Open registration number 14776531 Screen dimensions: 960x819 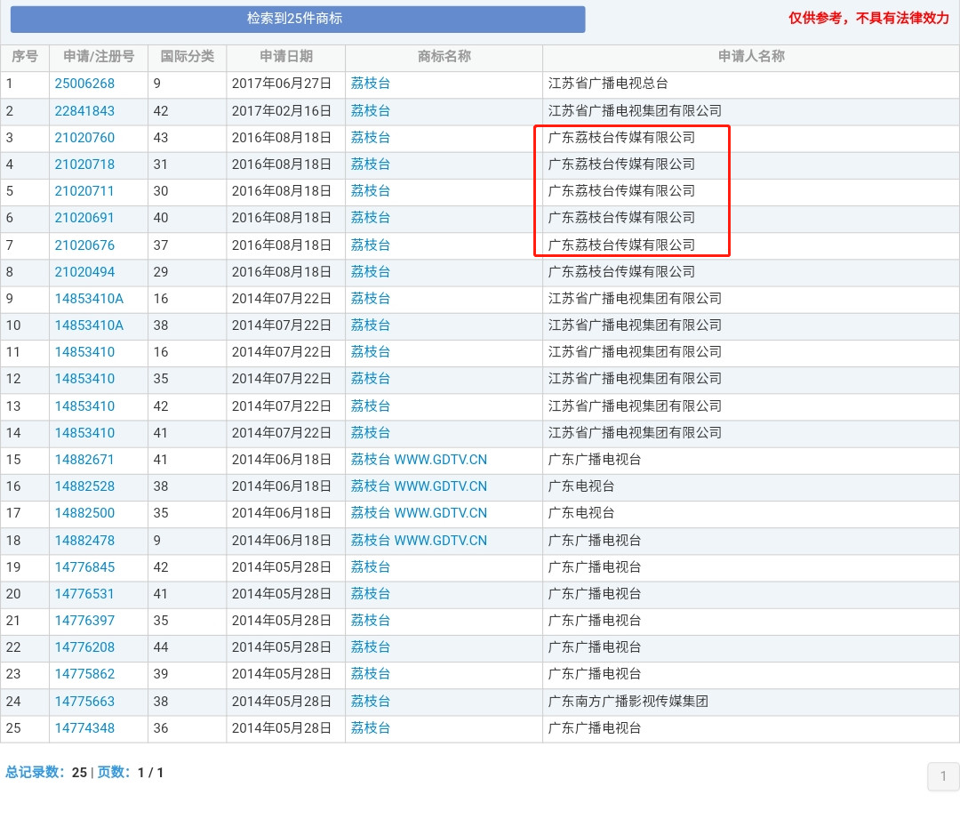(x=84, y=594)
